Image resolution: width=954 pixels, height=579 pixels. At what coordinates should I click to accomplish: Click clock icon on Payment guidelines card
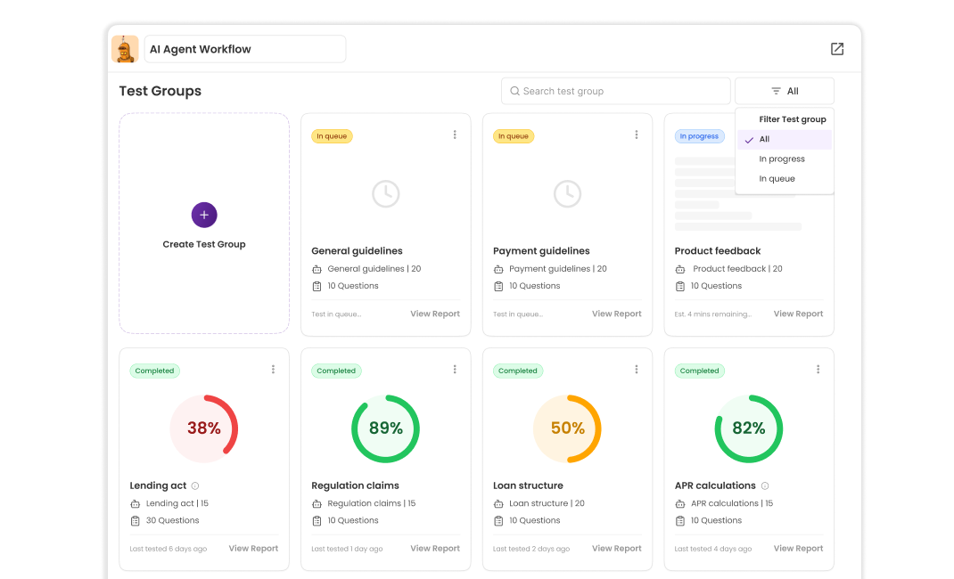568,194
